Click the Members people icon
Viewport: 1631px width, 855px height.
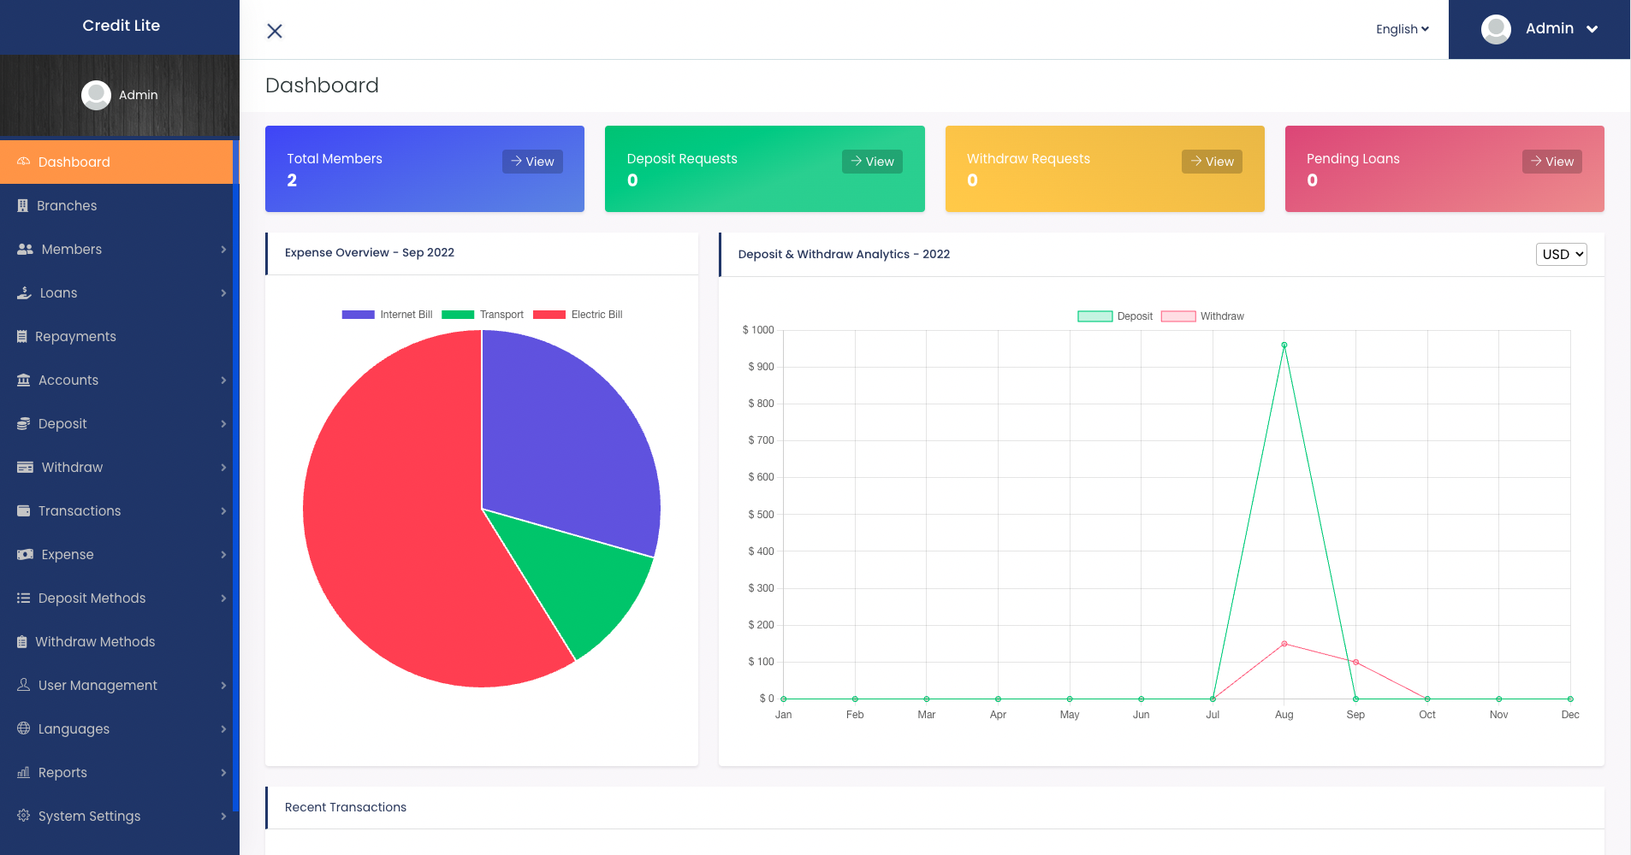pyautogui.click(x=25, y=250)
